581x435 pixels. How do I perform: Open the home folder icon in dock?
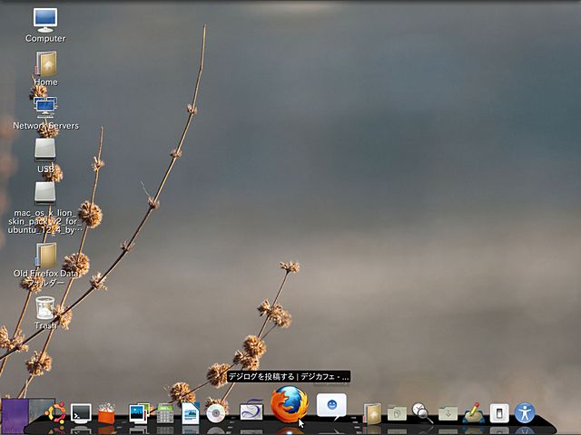[x=371, y=413]
